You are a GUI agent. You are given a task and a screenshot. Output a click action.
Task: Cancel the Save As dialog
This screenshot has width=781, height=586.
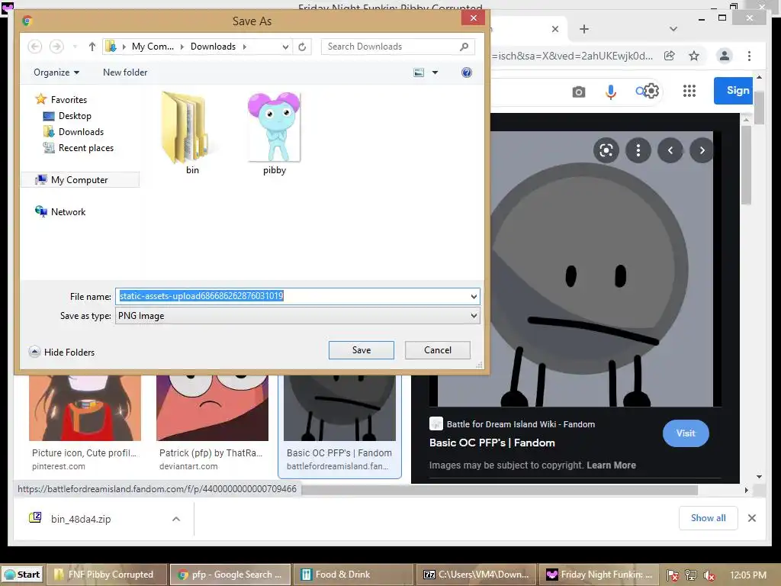pyautogui.click(x=437, y=349)
